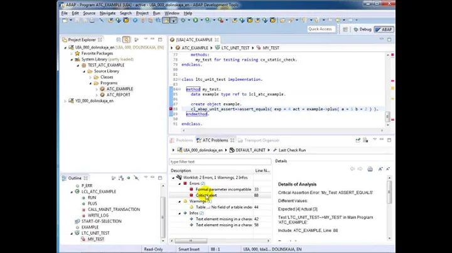Viewport: 452px width, 253px height.
Task: Click decrease font size icon in Details
Action: tap(388, 169)
